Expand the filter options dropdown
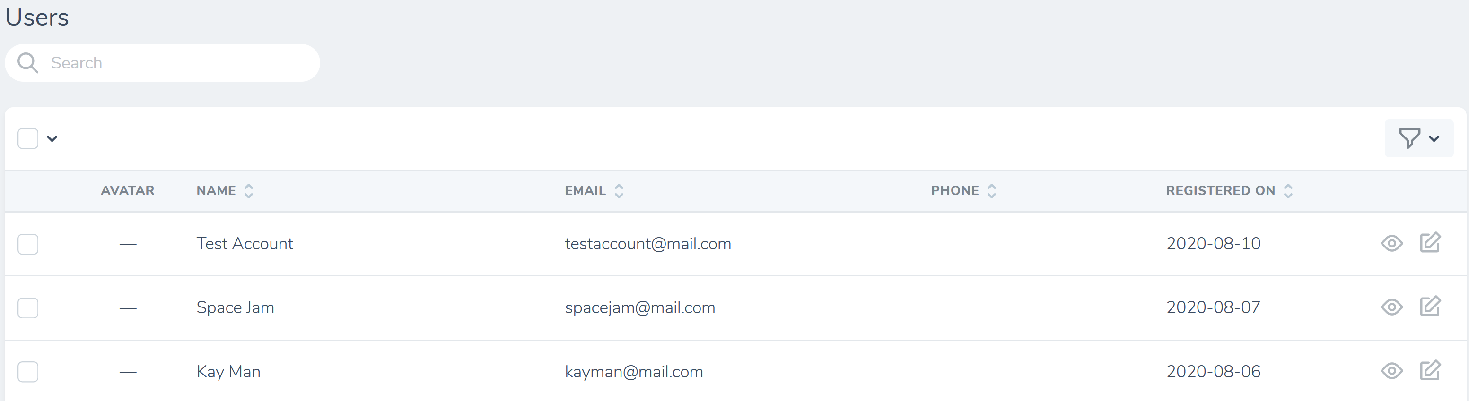 tap(1435, 138)
